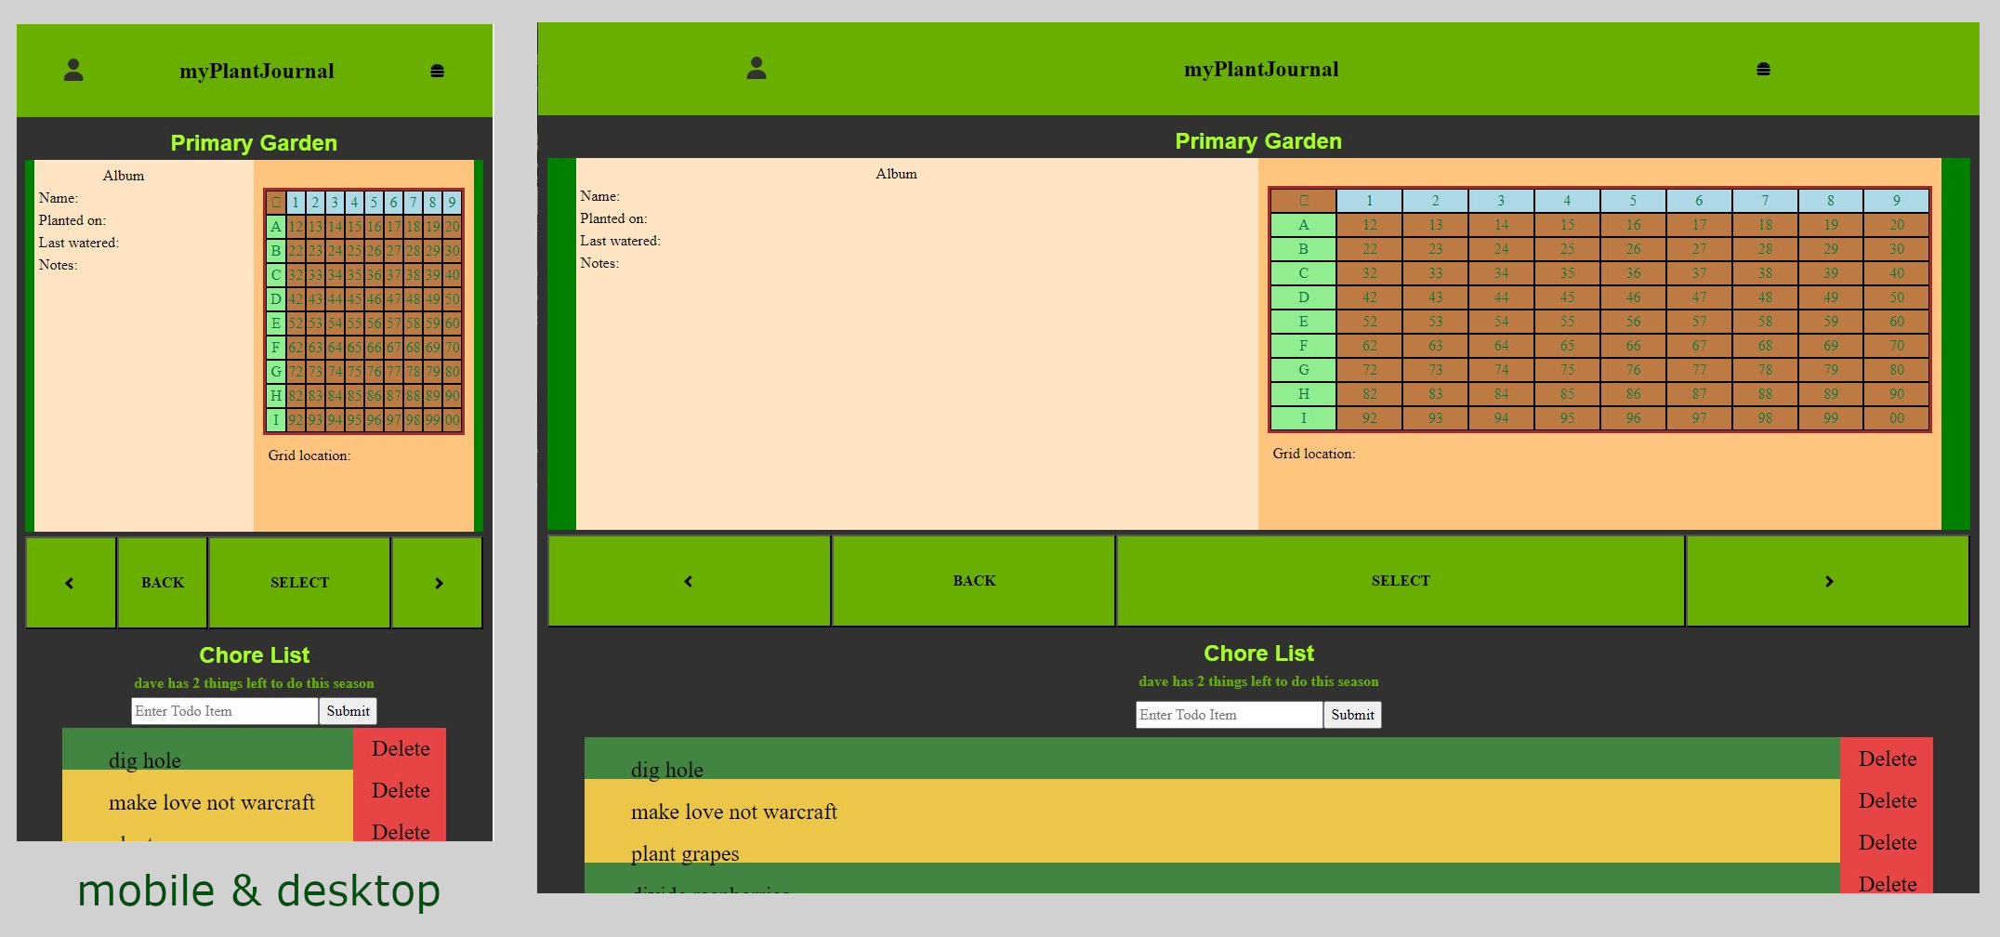2000x937 pixels.
Task: Click grid cell 55 in mobile garden grid
Action: (x=354, y=323)
